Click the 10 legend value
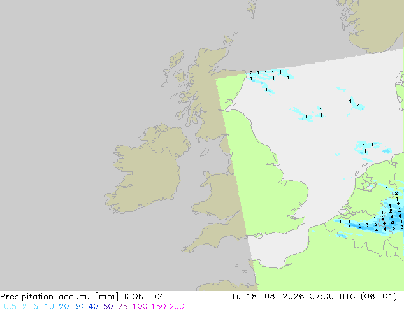The height and width of the screenshot is (312, 404). pyautogui.click(x=49, y=307)
